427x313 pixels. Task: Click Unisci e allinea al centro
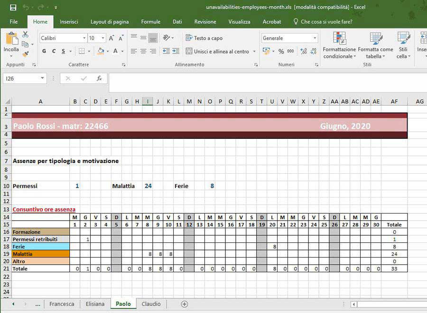pos(217,51)
